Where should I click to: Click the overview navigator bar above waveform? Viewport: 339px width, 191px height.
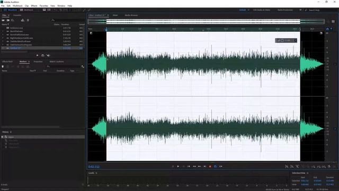(x=206, y=21)
